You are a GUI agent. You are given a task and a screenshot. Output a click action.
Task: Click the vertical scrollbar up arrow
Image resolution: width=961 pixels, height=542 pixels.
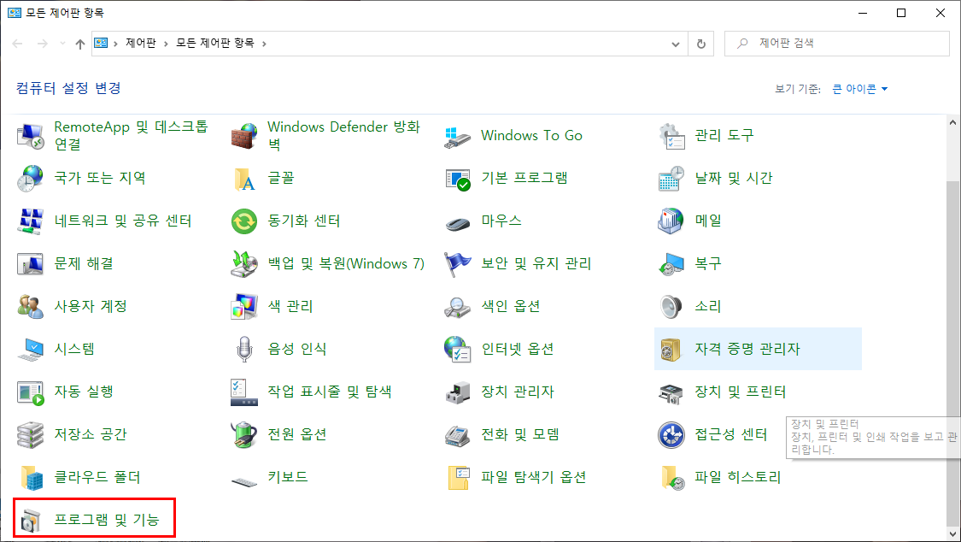[x=952, y=122]
